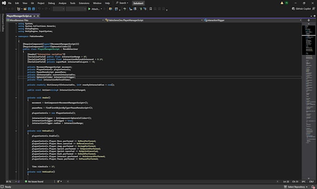317x189 pixels.
Task: Click the Clear Bookmarks toolbar icon
Action: [164, 9]
